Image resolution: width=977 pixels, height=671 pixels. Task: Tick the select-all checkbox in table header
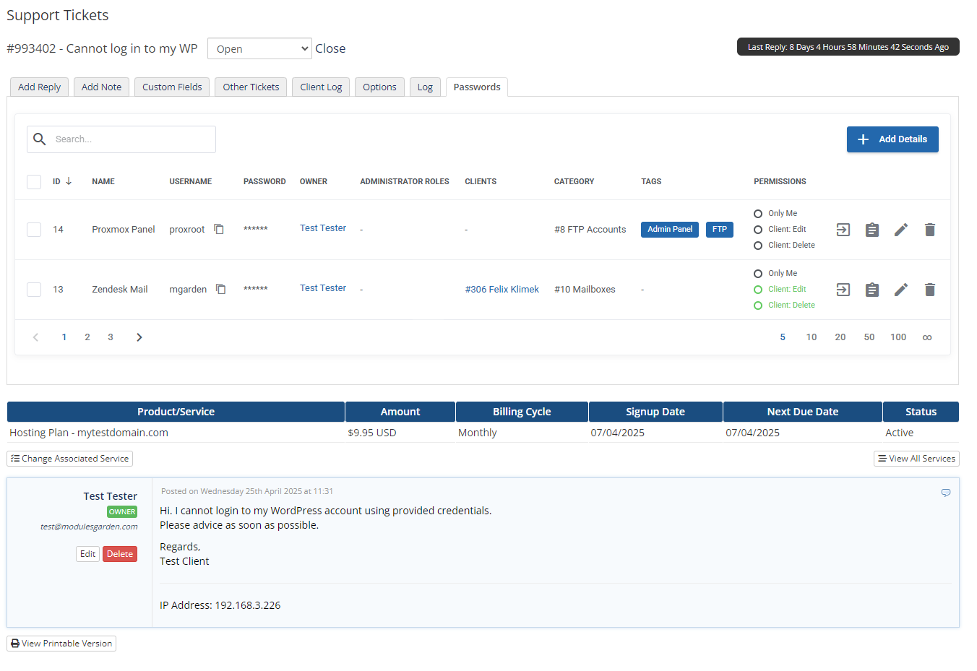pos(34,182)
